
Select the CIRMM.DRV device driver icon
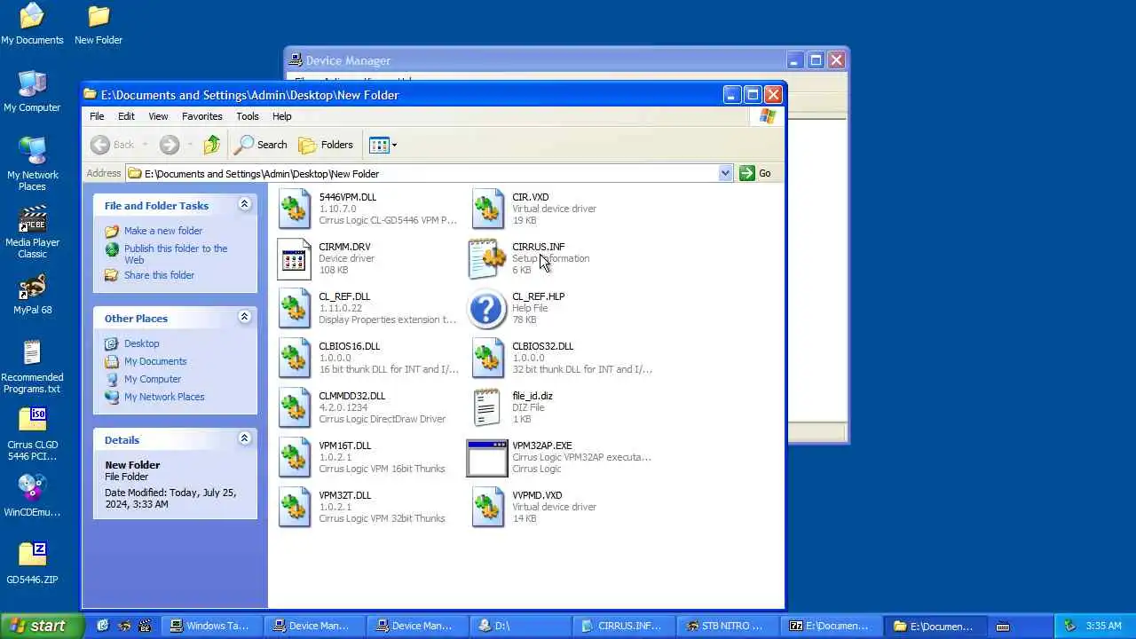295,258
